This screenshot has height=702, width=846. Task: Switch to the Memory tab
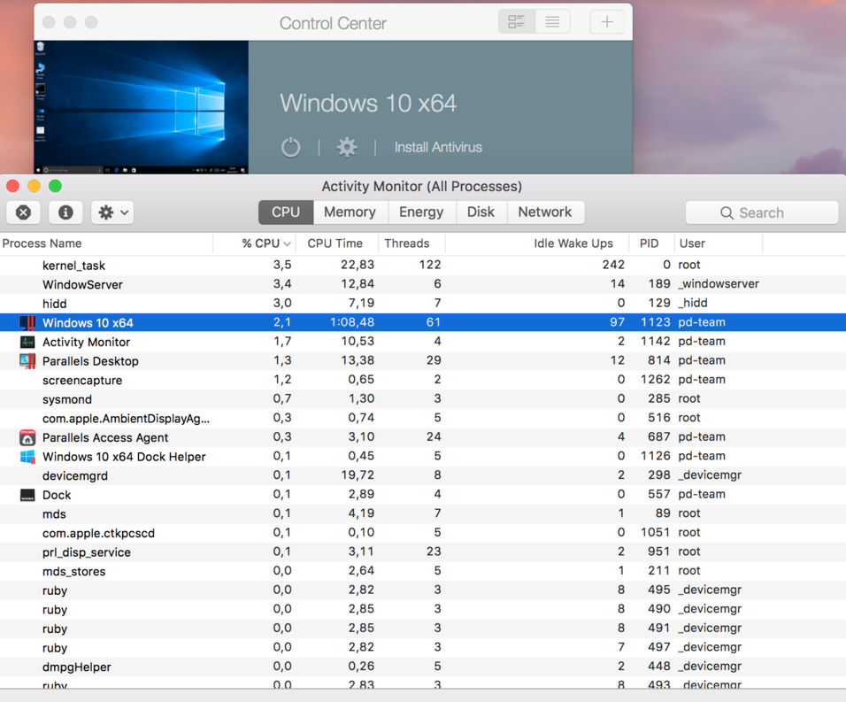pyautogui.click(x=350, y=212)
